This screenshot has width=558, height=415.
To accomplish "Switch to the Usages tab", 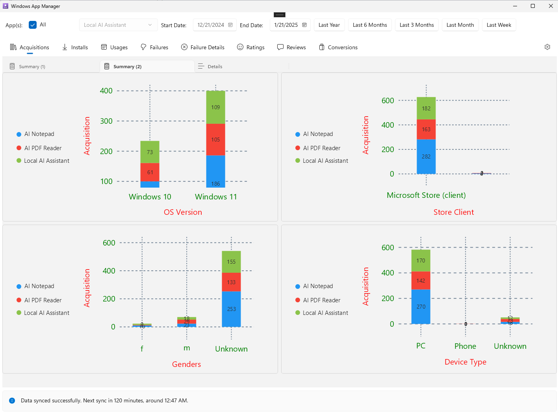I will point(115,47).
